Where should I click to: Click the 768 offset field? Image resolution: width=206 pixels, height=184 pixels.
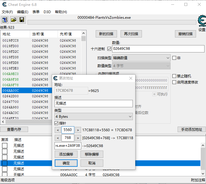tap(68, 138)
